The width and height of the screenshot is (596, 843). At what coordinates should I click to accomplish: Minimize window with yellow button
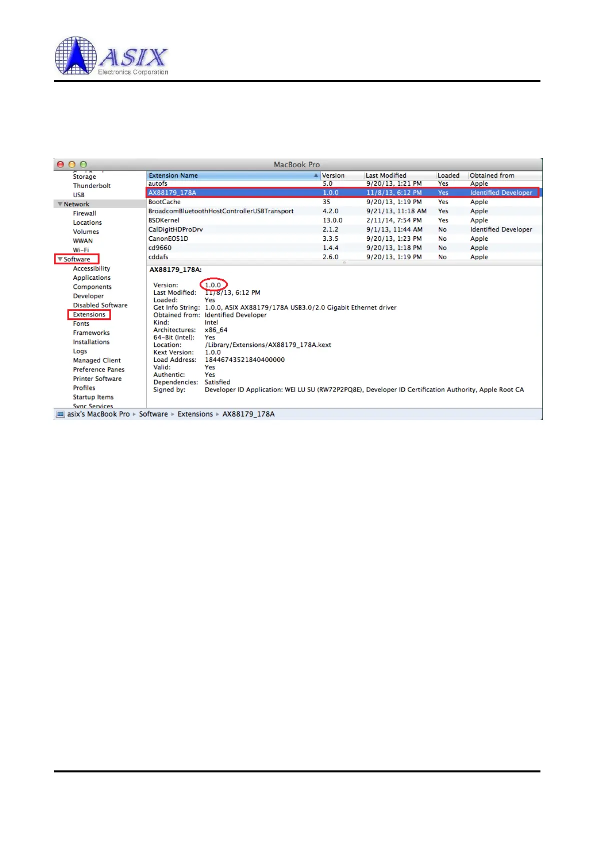(72, 165)
